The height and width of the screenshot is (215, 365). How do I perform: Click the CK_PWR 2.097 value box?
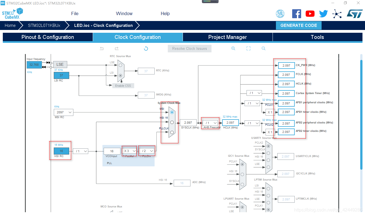(x=286, y=65)
